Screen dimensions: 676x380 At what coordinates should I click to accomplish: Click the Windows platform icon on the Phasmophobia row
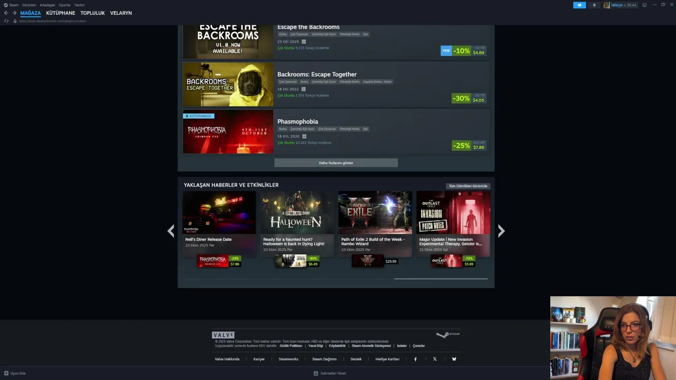(304, 136)
